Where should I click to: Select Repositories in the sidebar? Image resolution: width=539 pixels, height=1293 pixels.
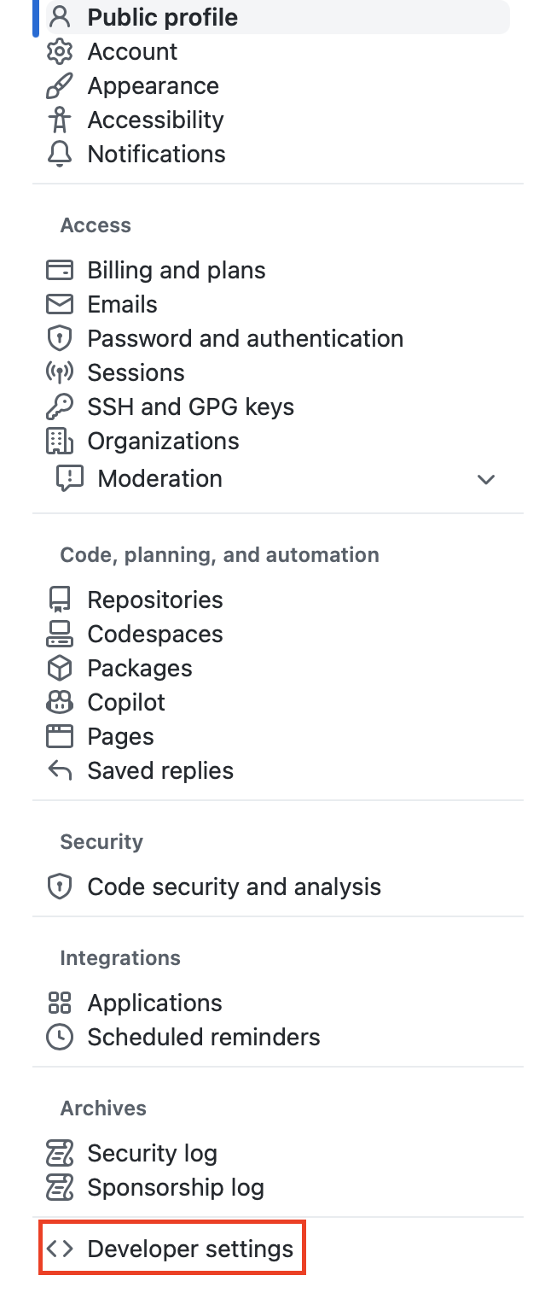154,600
